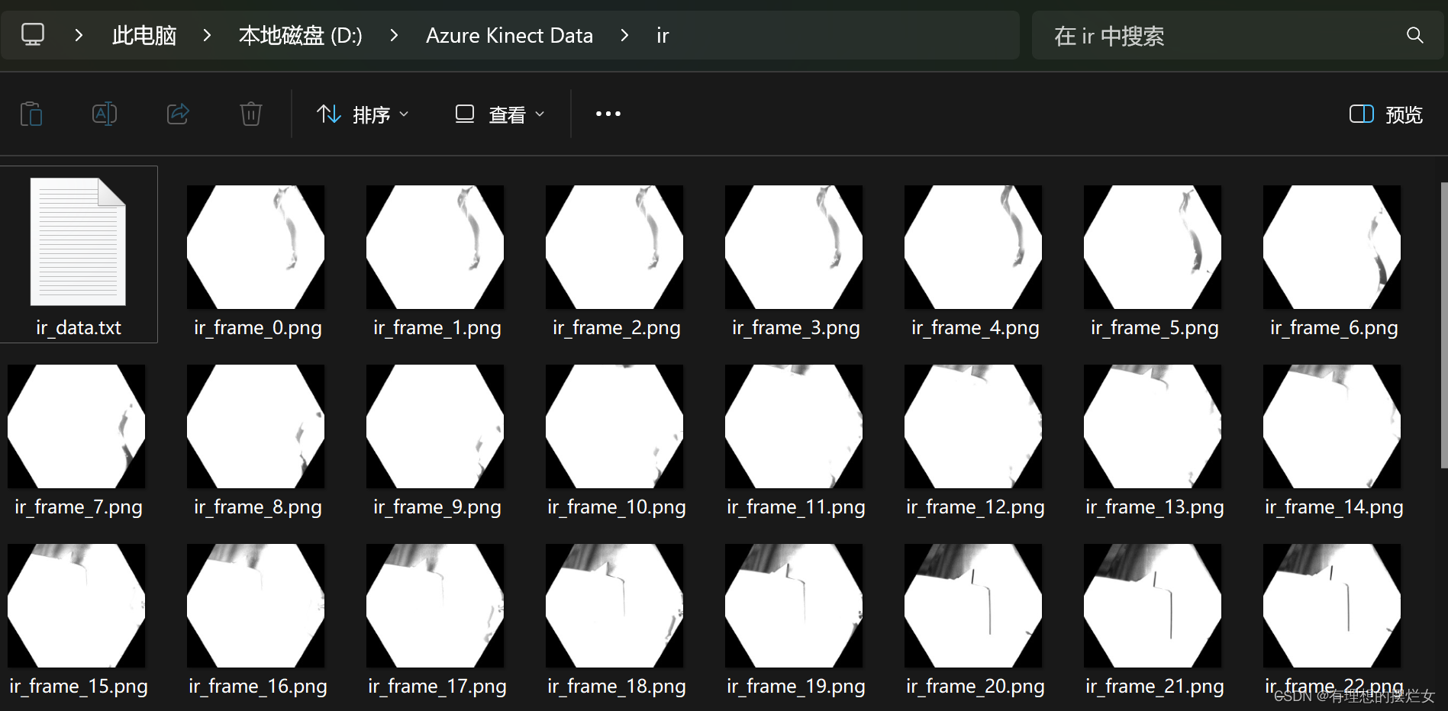Navigate to the Azure Kinect Data folder
The height and width of the screenshot is (711, 1448).
(509, 34)
